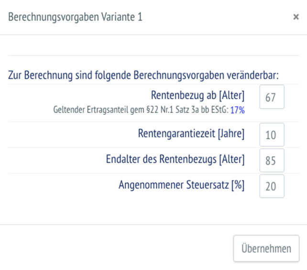Viewport: 307px width, 270px height.
Task: Close the Berechnungsvorgaben dialog with the ×
Action: [x=296, y=17]
